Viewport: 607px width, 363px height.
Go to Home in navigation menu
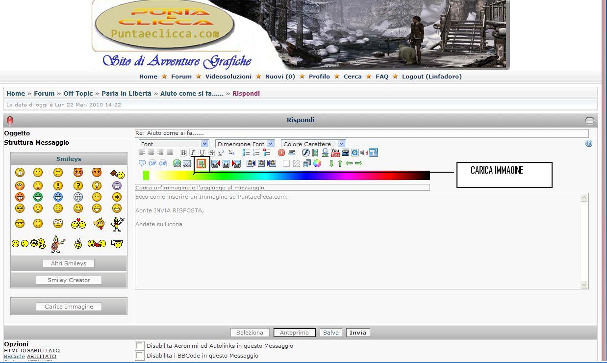[x=148, y=77]
